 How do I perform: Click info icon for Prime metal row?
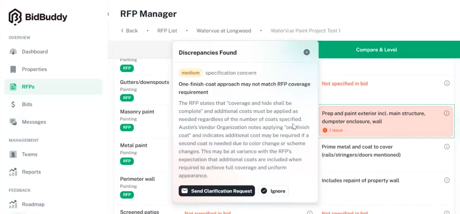(447, 146)
